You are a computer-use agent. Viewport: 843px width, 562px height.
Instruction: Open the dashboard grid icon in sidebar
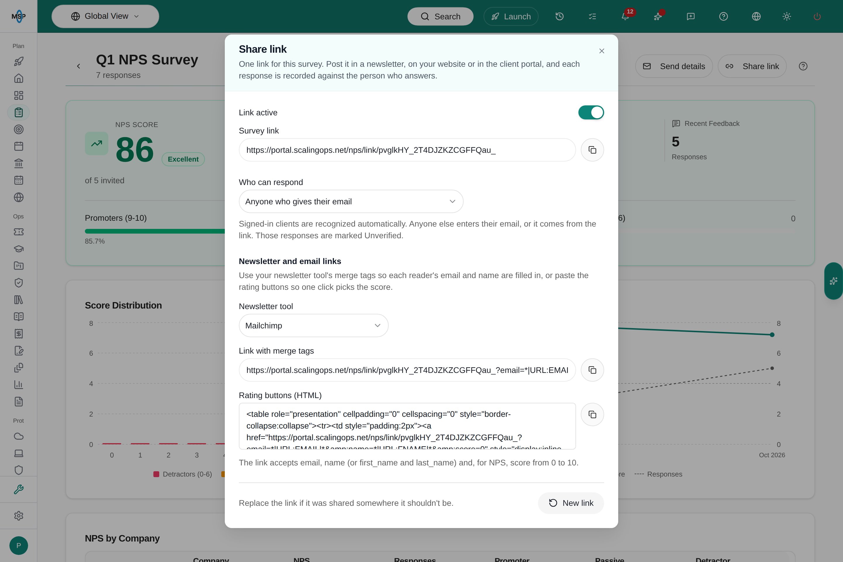19,95
